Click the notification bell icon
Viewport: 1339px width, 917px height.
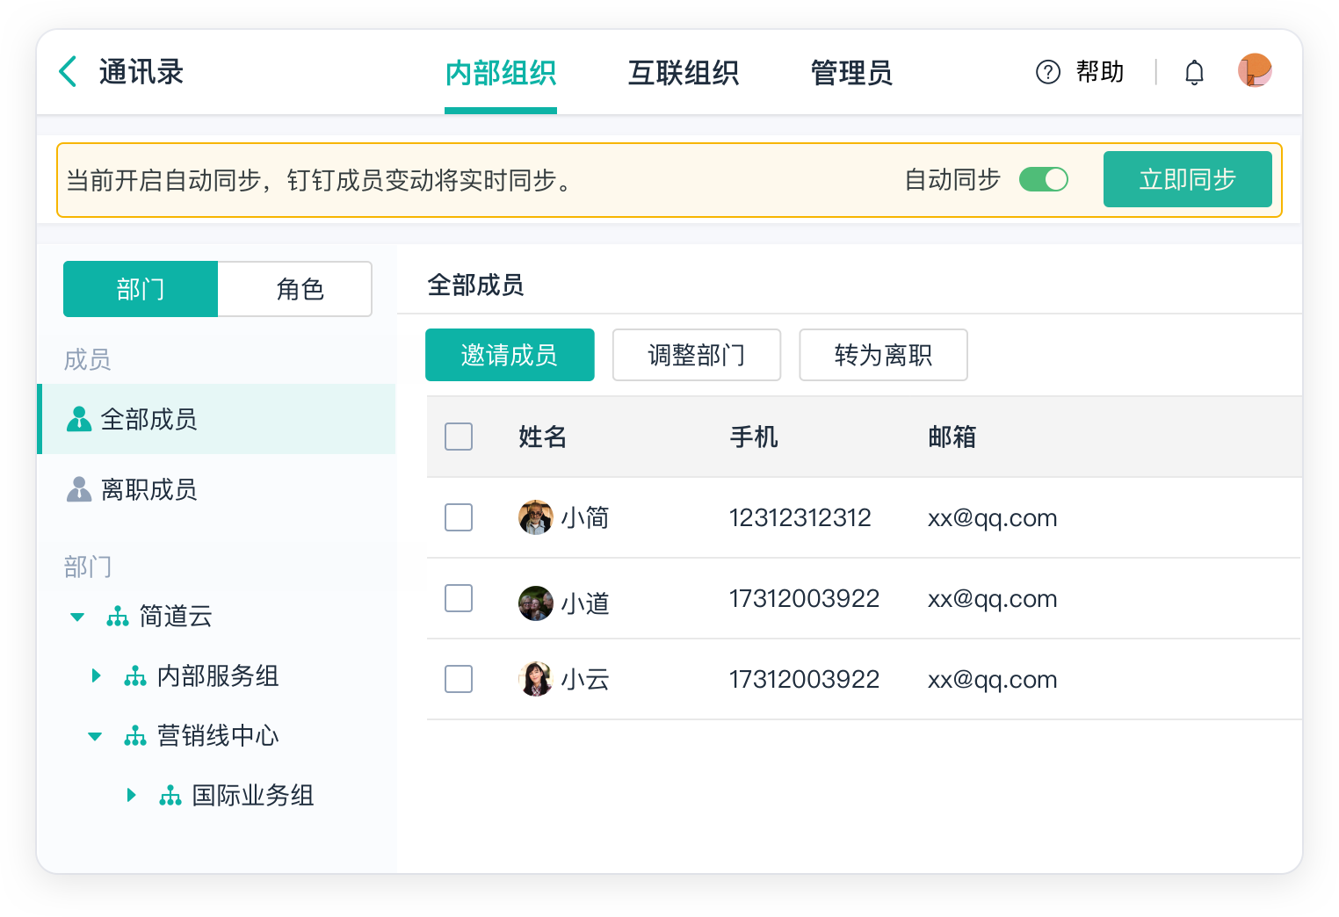(1194, 71)
